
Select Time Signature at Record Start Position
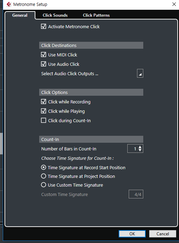tap(44, 167)
